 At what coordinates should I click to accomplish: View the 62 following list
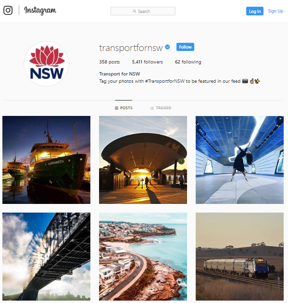[x=188, y=62]
